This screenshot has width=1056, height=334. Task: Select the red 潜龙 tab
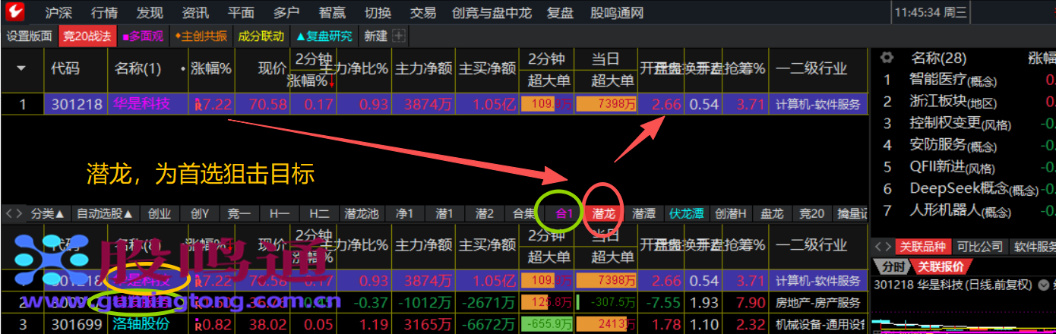coord(604,213)
